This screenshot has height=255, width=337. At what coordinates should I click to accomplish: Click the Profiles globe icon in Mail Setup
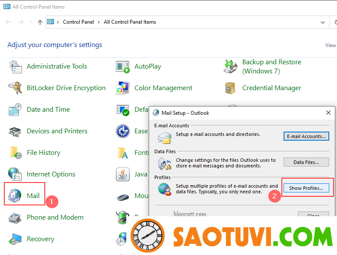(x=165, y=189)
